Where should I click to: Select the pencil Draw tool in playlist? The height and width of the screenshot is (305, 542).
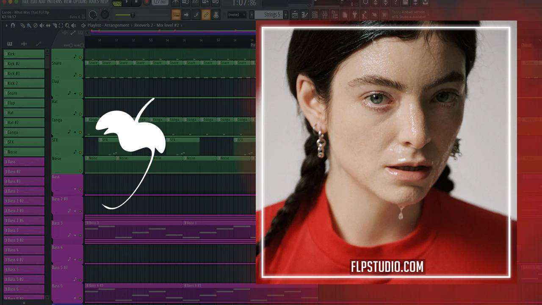(x=22, y=25)
